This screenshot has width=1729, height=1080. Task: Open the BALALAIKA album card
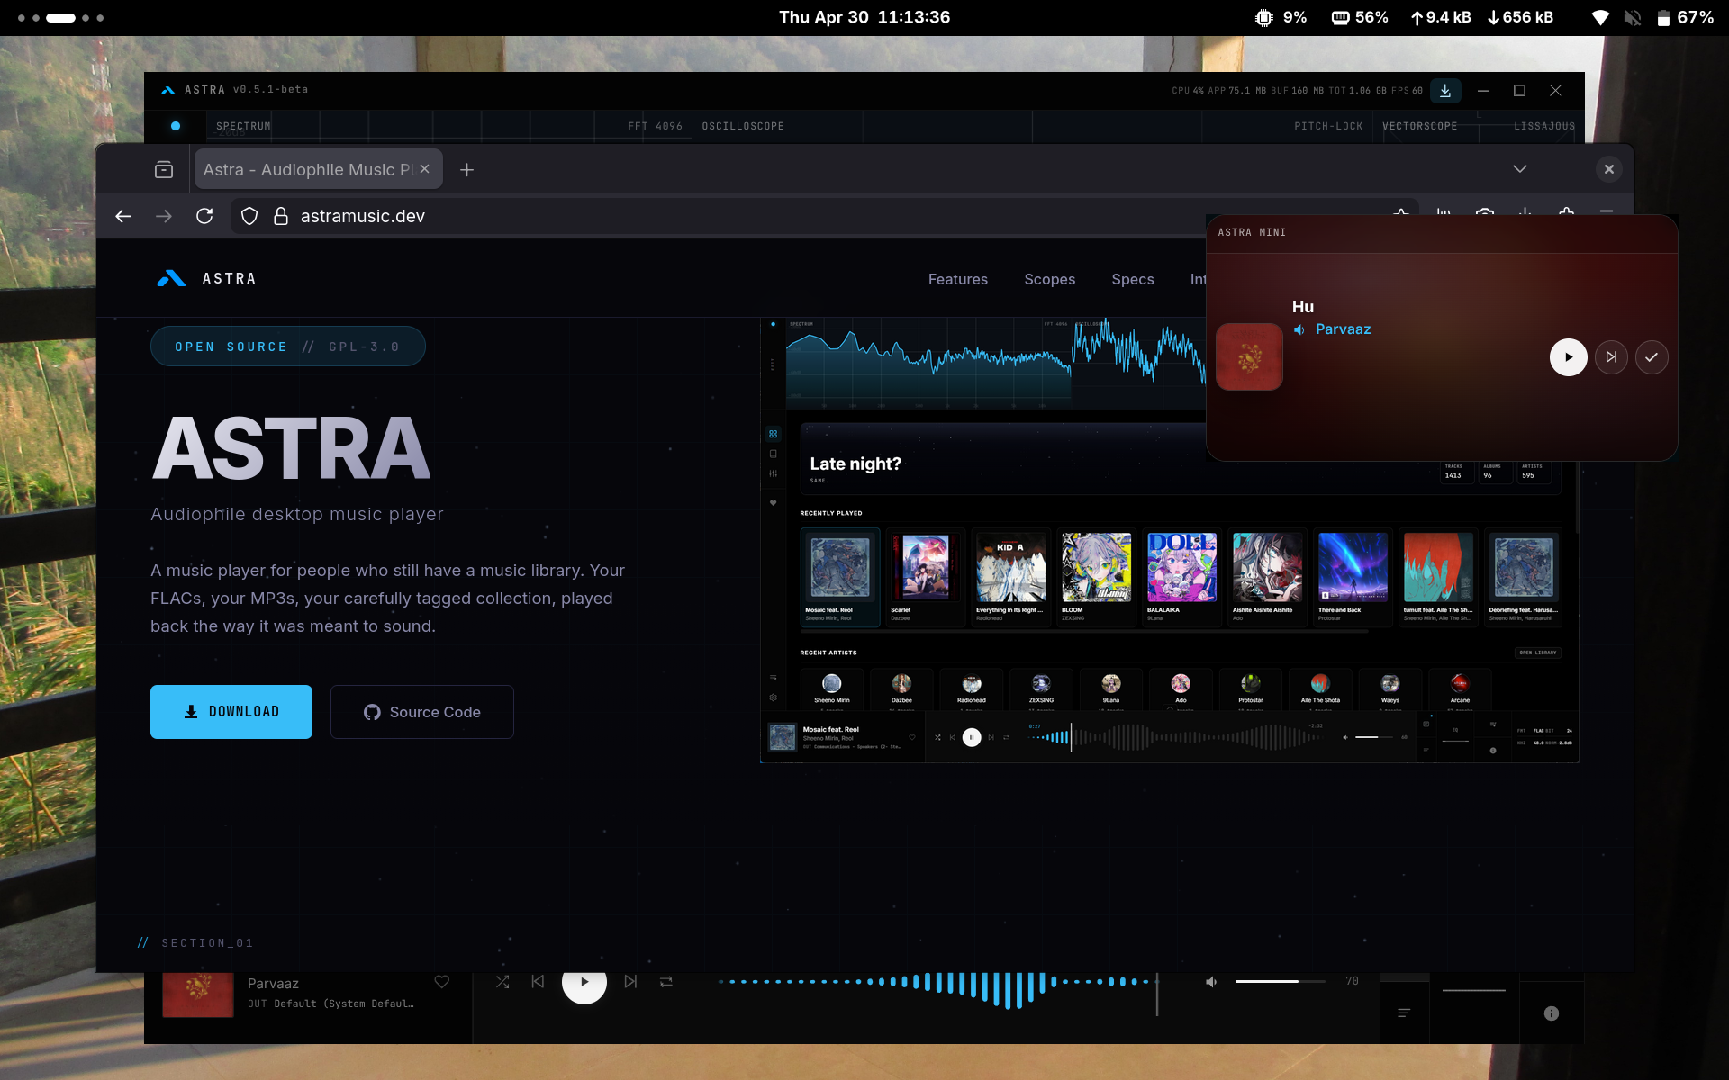(x=1181, y=577)
